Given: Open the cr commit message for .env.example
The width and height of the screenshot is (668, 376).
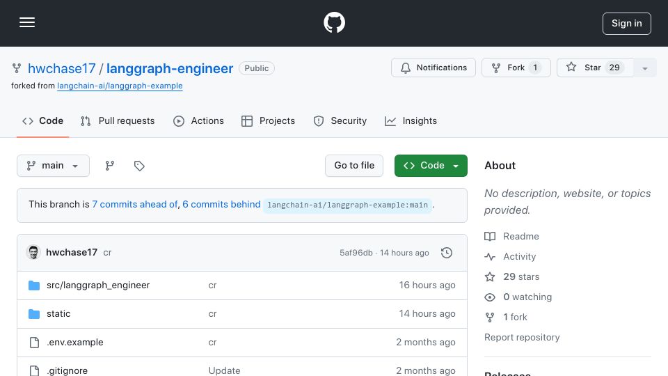Looking at the screenshot, I should (213, 343).
